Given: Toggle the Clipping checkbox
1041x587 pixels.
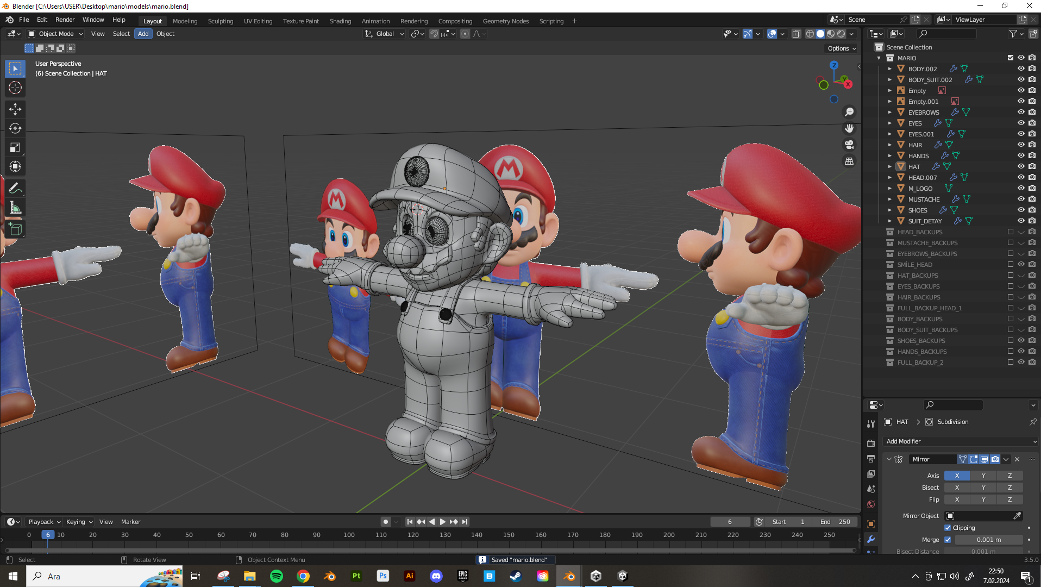Looking at the screenshot, I should click(x=948, y=528).
